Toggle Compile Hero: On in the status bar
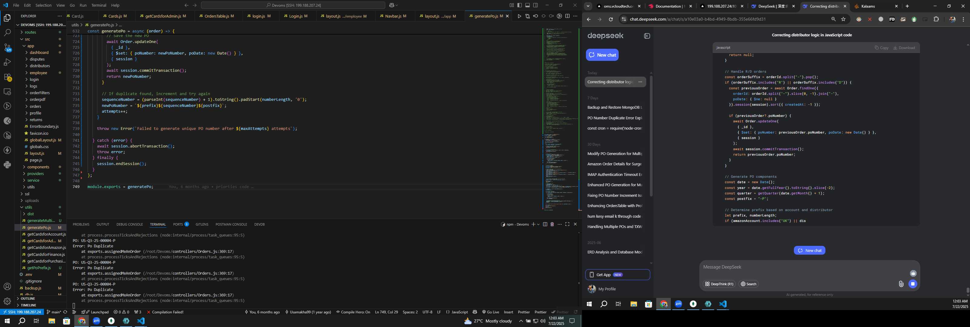The height and width of the screenshot is (327, 970). [353, 312]
